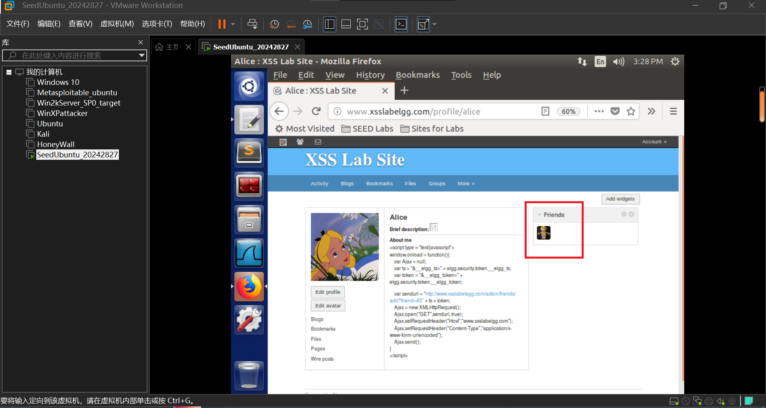This screenshot has height=408, width=766.
Task: Expand Firefox toolbar overflow chevron
Action: pos(651,111)
